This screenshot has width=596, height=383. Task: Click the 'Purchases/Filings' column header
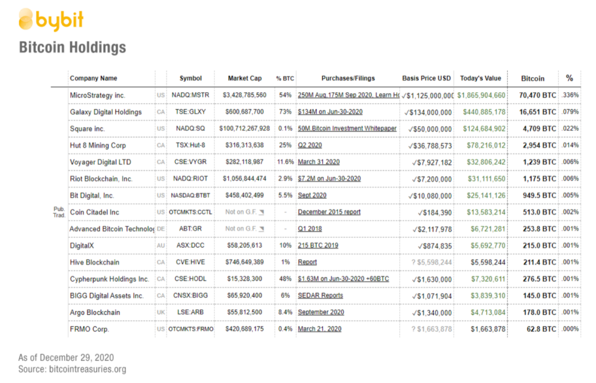click(x=348, y=79)
